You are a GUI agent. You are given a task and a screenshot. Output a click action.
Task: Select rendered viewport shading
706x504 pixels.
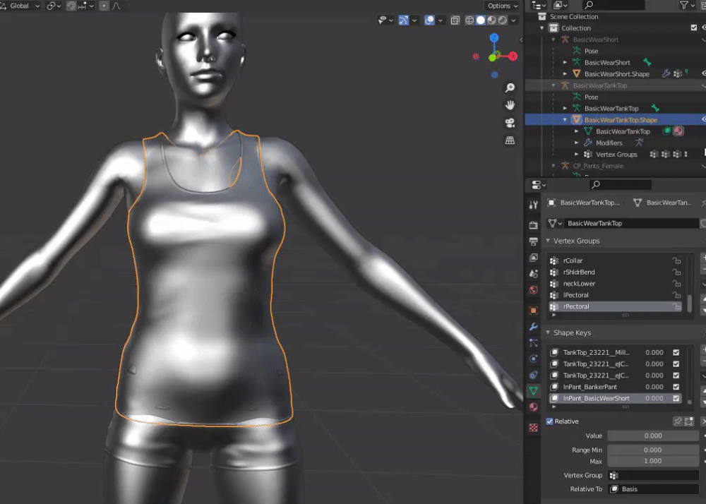click(502, 20)
